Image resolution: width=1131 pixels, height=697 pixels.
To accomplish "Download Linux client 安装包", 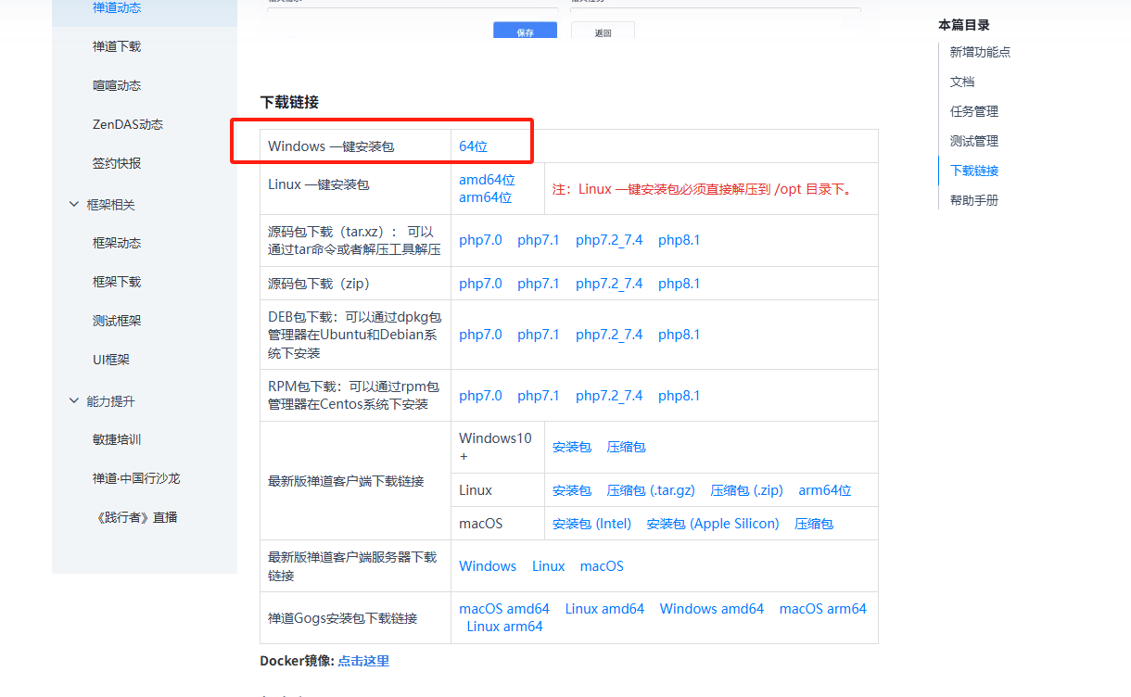I will click(x=572, y=490).
